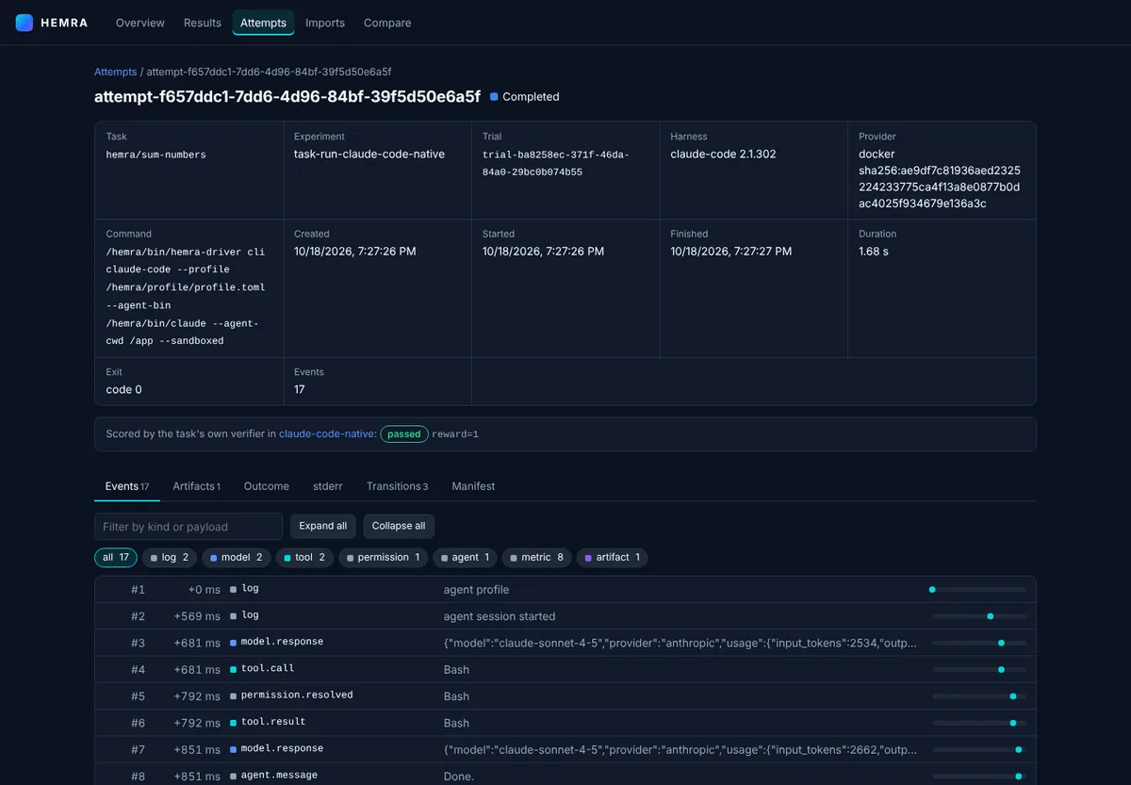Switch to the Artifacts tab
The height and width of the screenshot is (785, 1131).
pyautogui.click(x=196, y=486)
